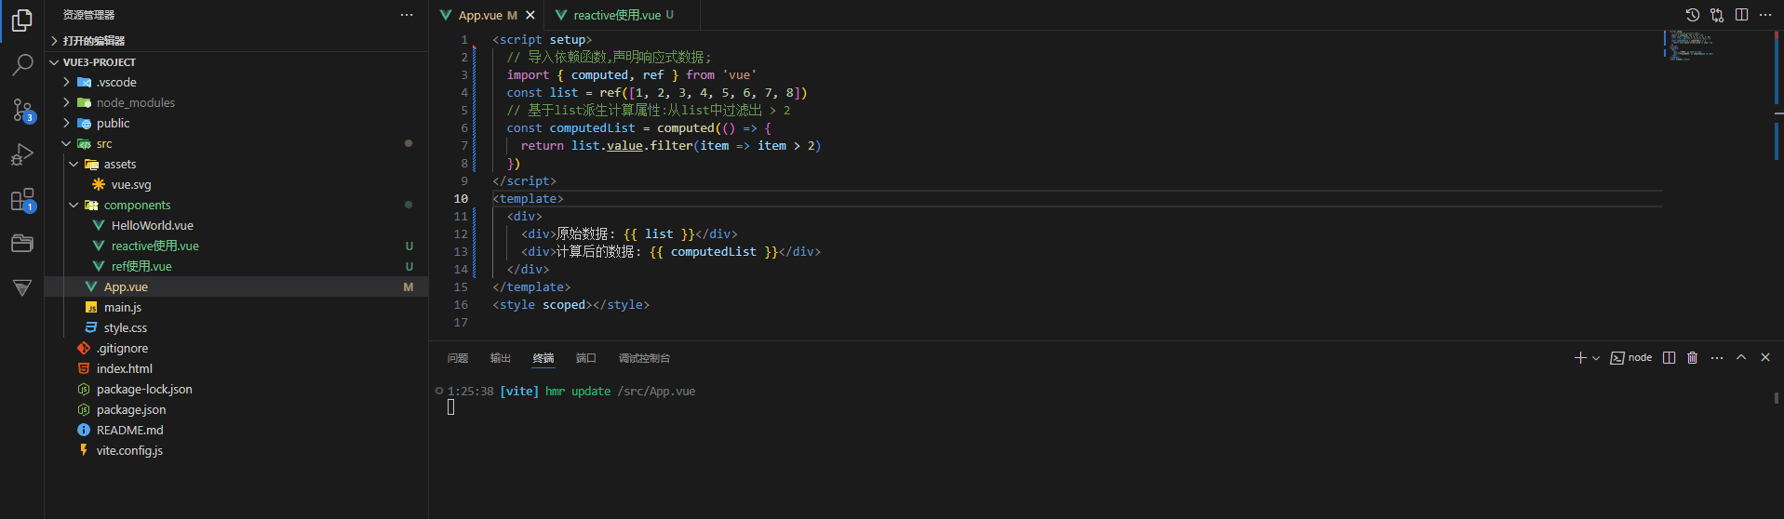Select the node terminal instance
Image resolution: width=1784 pixels, height=519 pixels.
(x=1631, y=358)
